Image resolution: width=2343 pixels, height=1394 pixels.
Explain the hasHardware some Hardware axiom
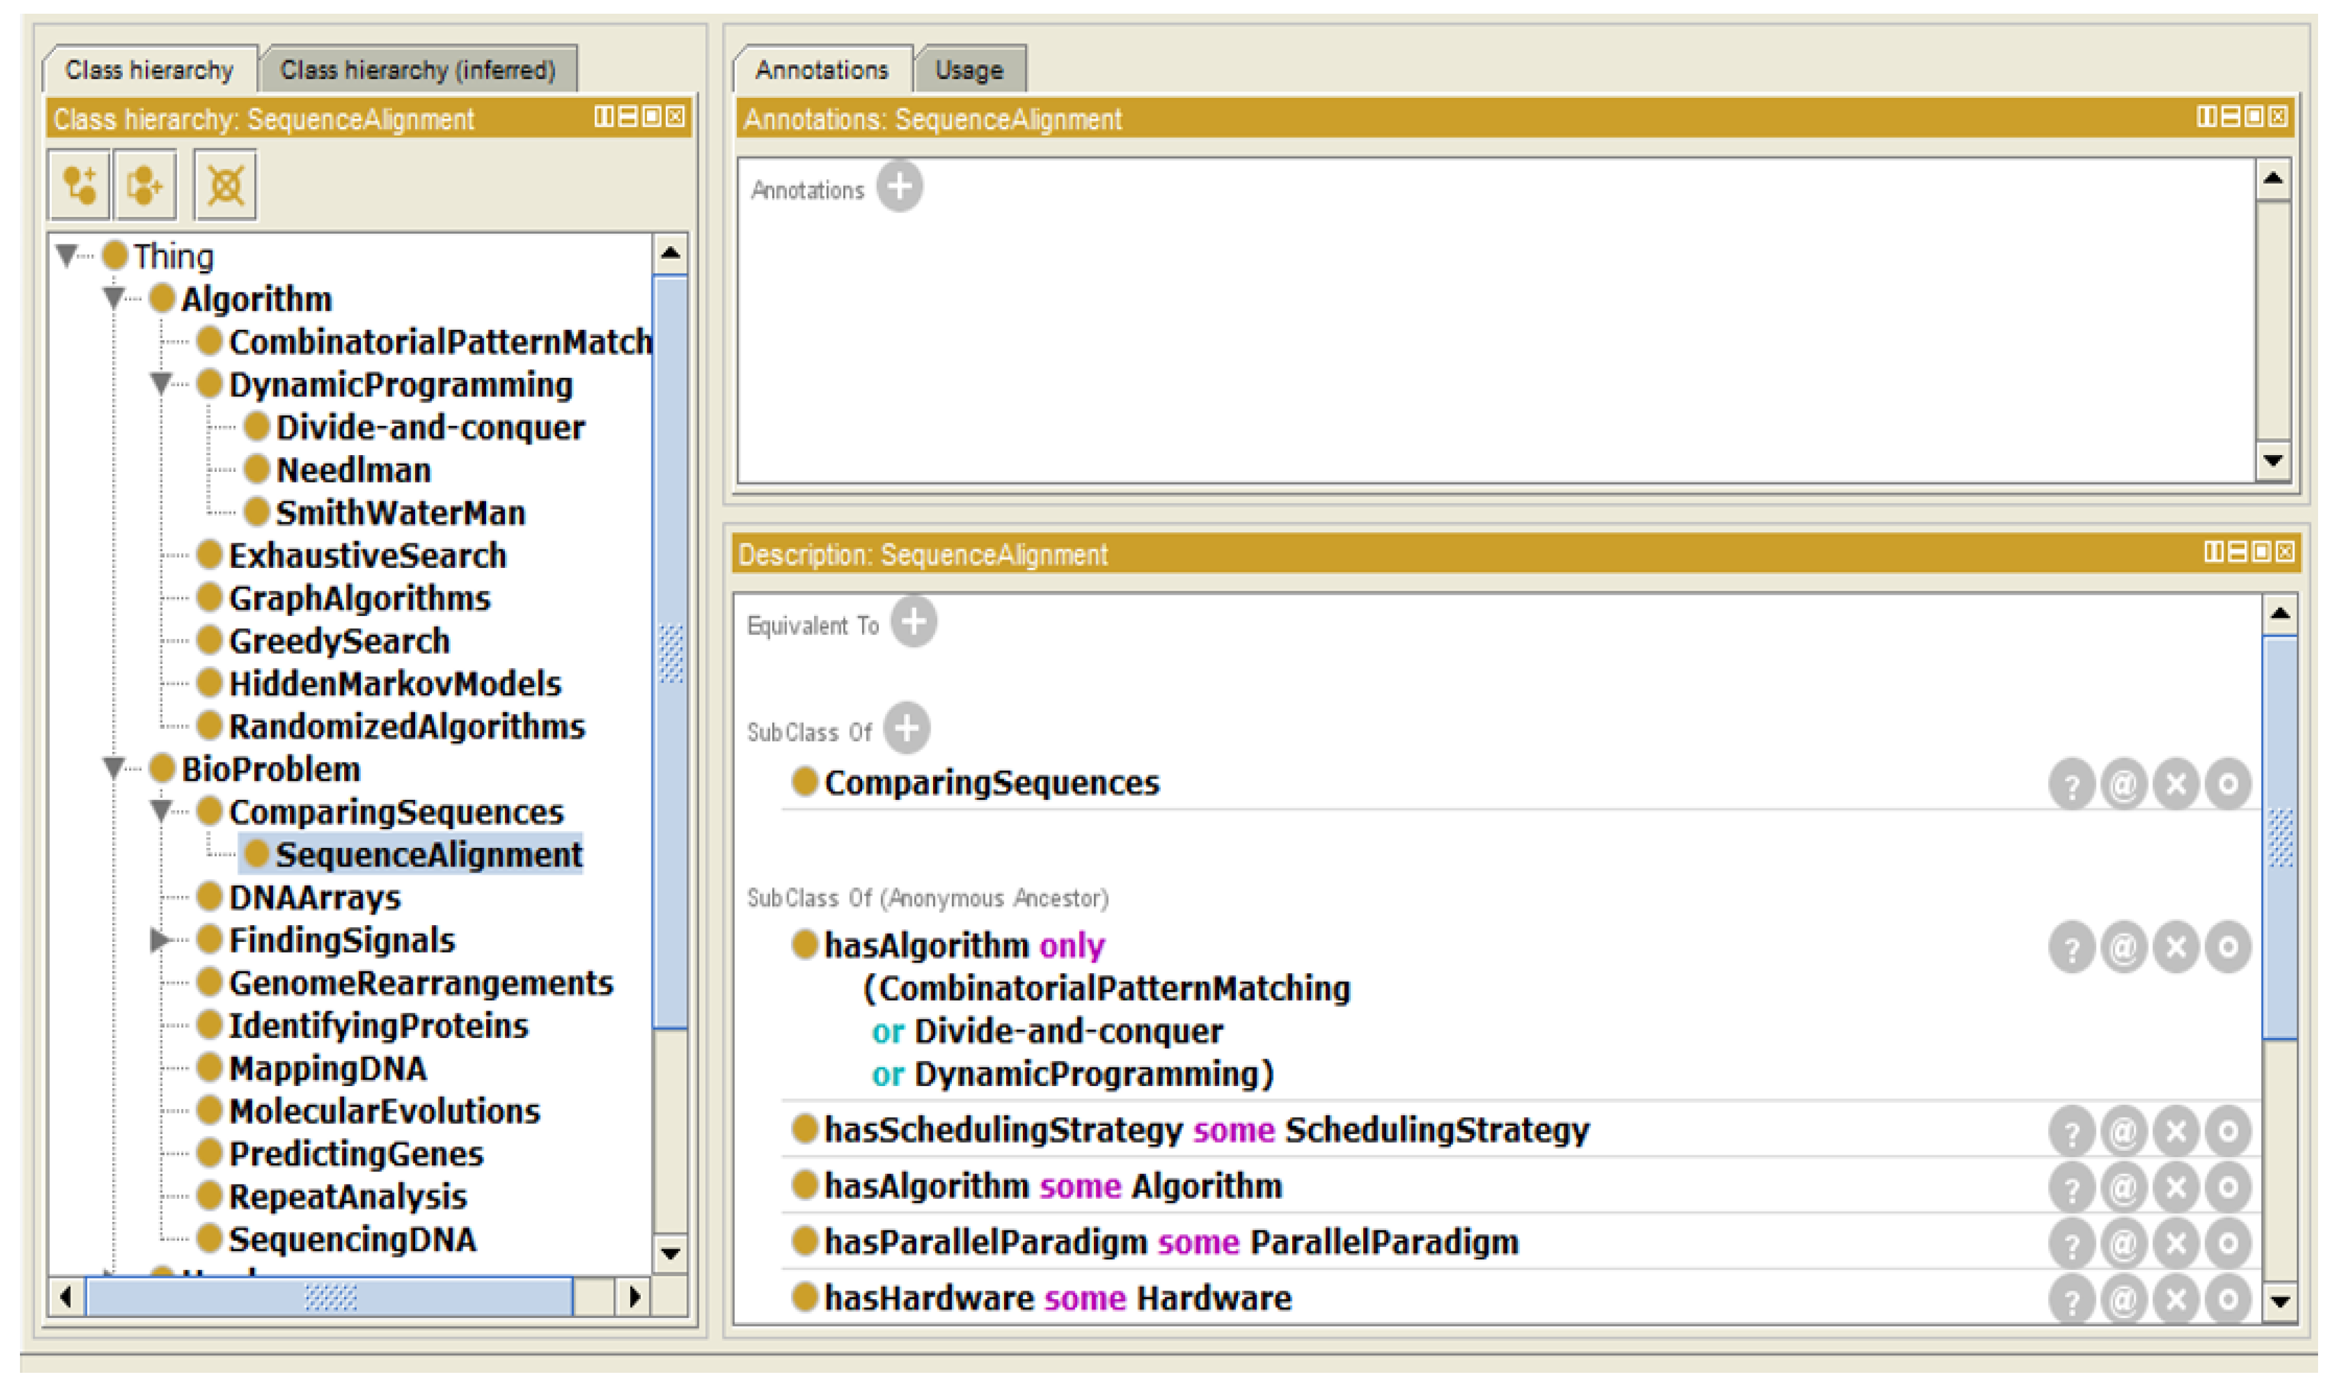click(x=2072, y=1299)
